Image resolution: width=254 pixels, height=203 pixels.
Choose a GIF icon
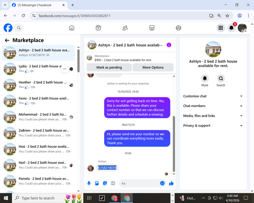pos(113,183)
